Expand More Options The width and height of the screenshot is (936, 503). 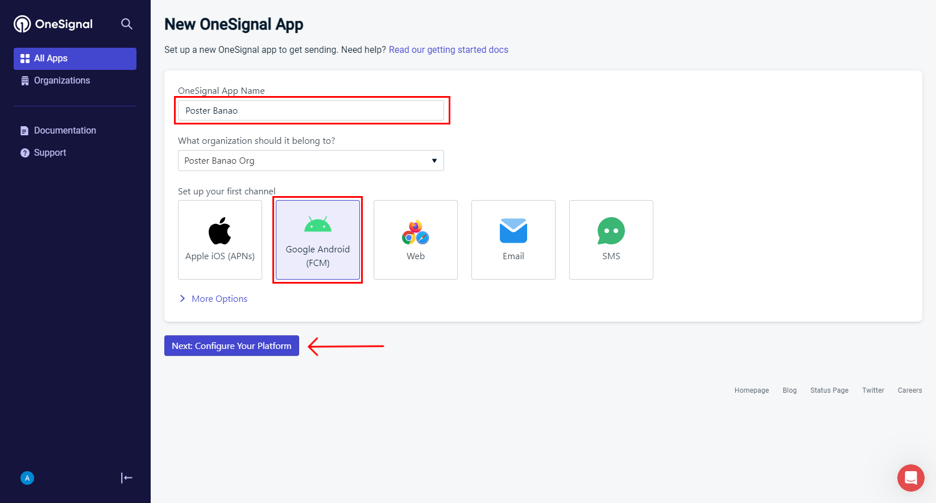click(x=213, y=299)
